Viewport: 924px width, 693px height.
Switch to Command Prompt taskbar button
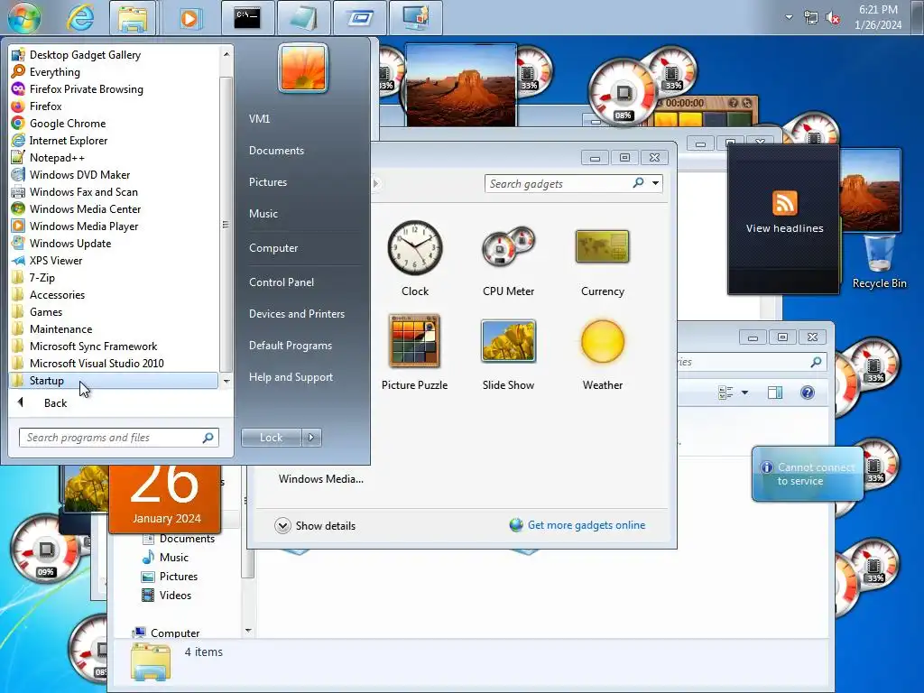pyautogui.click(x=247, y=18)
